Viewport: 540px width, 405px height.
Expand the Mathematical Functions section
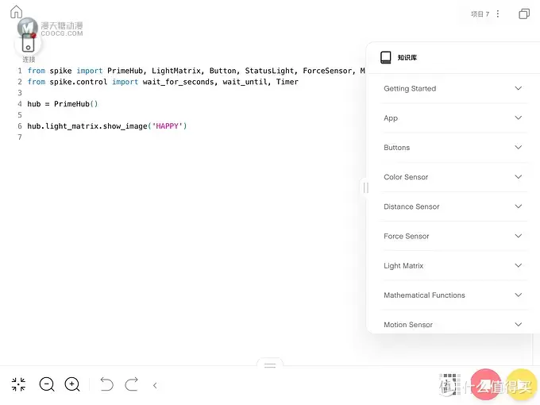[453, 295]
